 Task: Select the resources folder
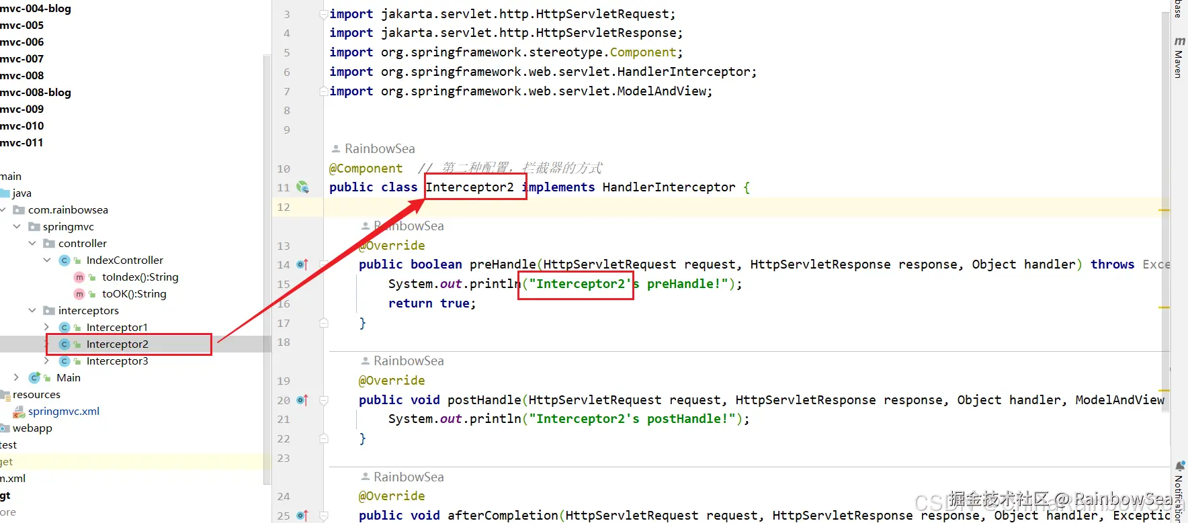[x=36, y=395]
